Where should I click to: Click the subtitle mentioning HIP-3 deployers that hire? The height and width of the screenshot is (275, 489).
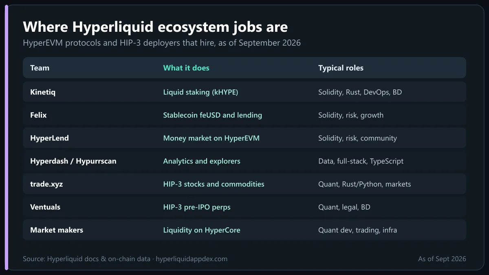162,43
